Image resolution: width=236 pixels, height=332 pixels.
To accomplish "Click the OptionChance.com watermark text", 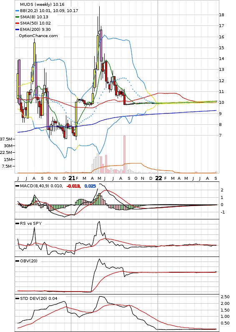I will coord(38,36).
